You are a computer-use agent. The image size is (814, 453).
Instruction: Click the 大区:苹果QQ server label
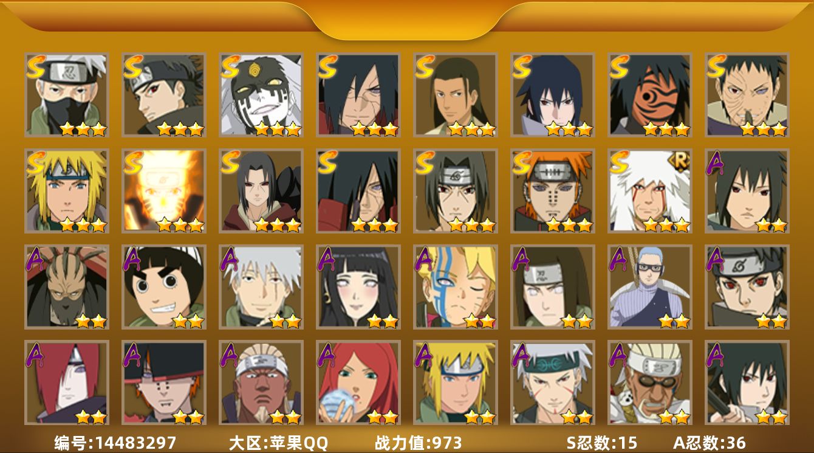(x=278, y=443)
